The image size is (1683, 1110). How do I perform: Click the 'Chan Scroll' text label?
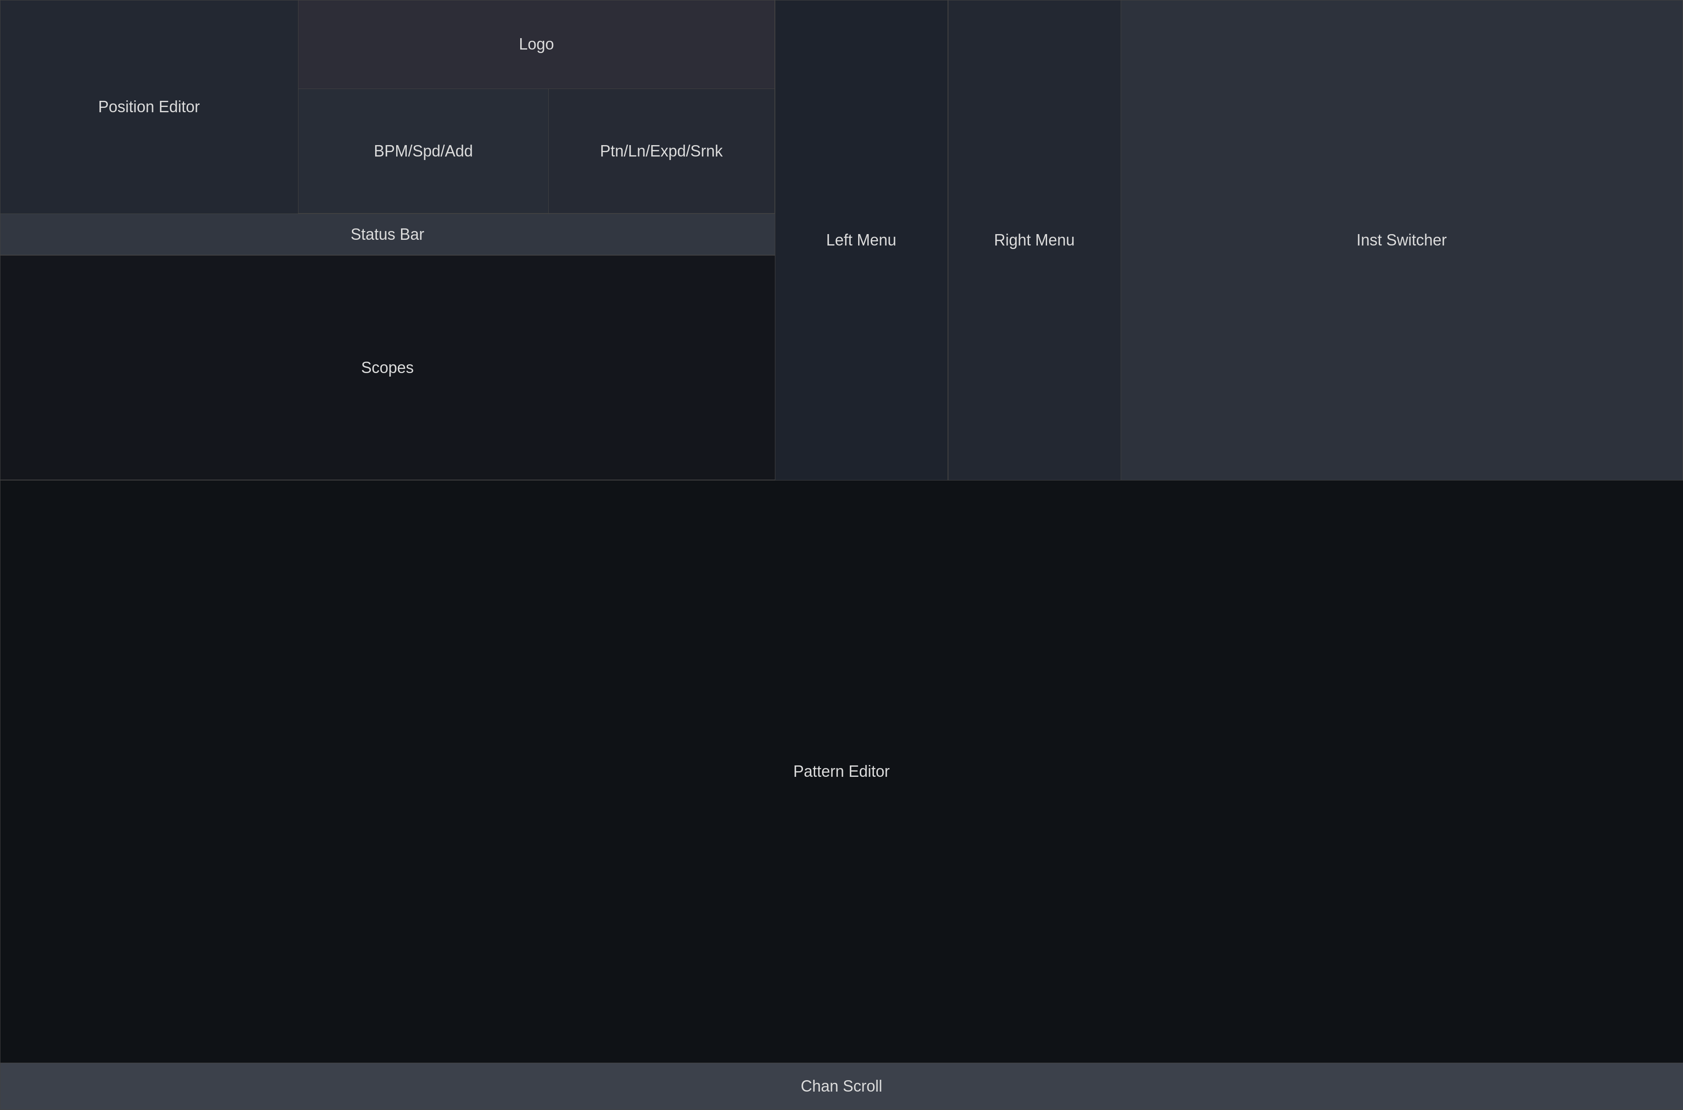(841, 1086)
